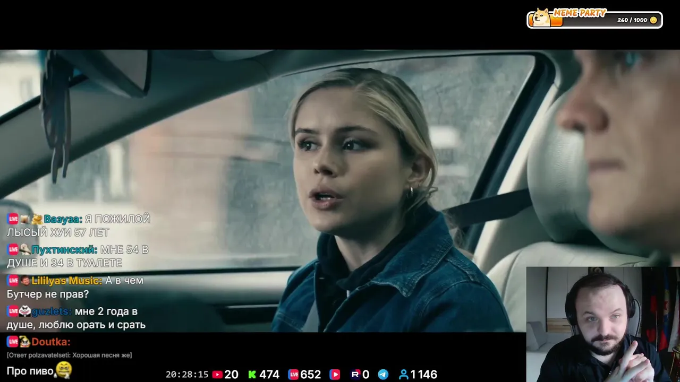680x382 pixels.
Task: Click the MEME PARTY title text
Action: click(x=580, y=13)
